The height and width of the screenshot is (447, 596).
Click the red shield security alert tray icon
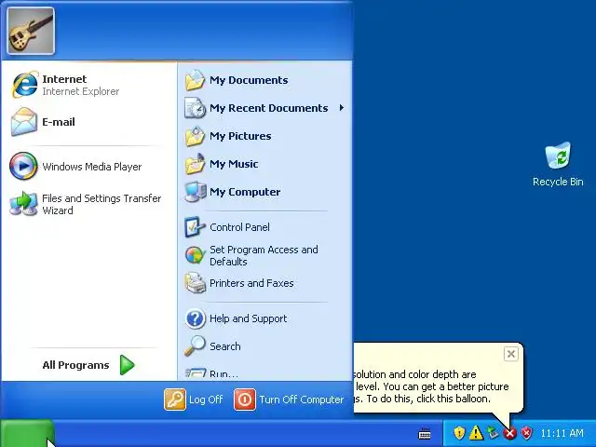click(x=526, y=432)
